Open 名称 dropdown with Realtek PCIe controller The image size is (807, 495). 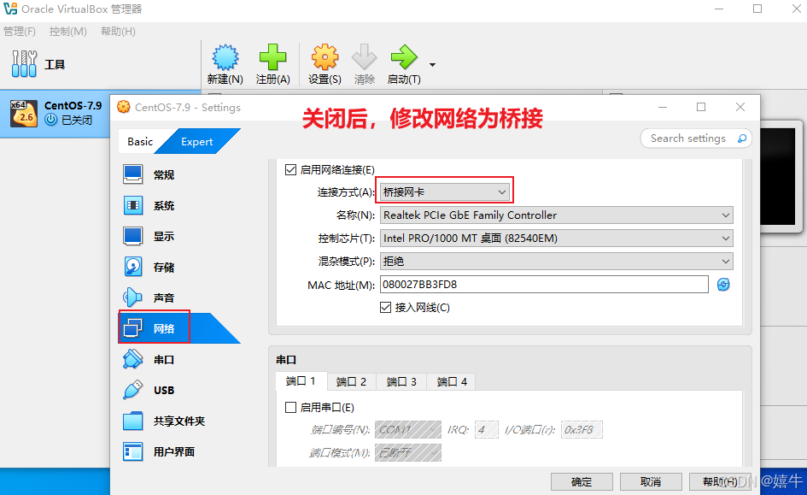(x=556, y=215)
